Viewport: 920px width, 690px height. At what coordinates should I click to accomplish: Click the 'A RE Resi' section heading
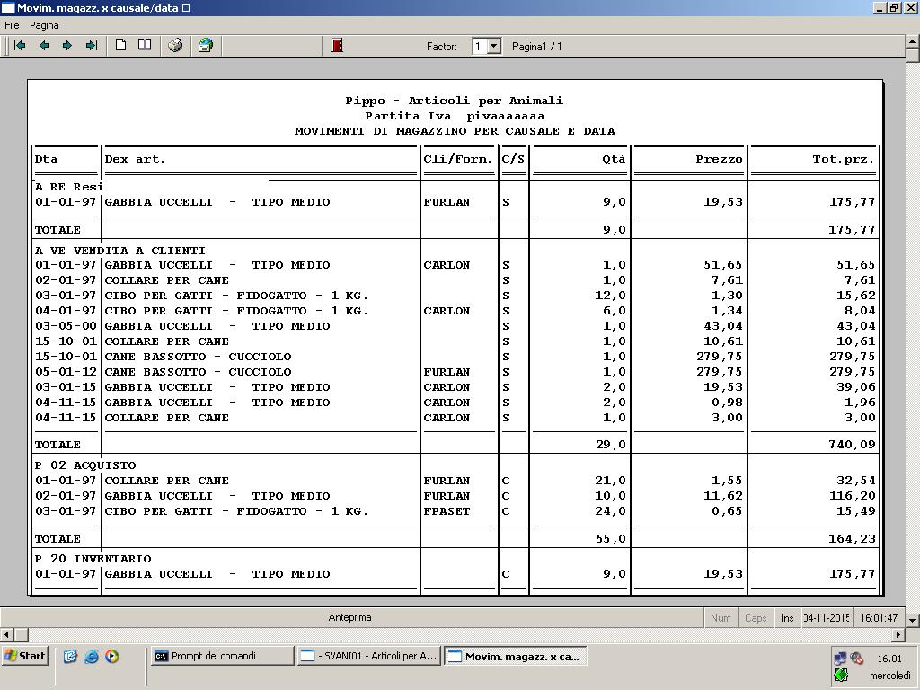tap(69, 187)
